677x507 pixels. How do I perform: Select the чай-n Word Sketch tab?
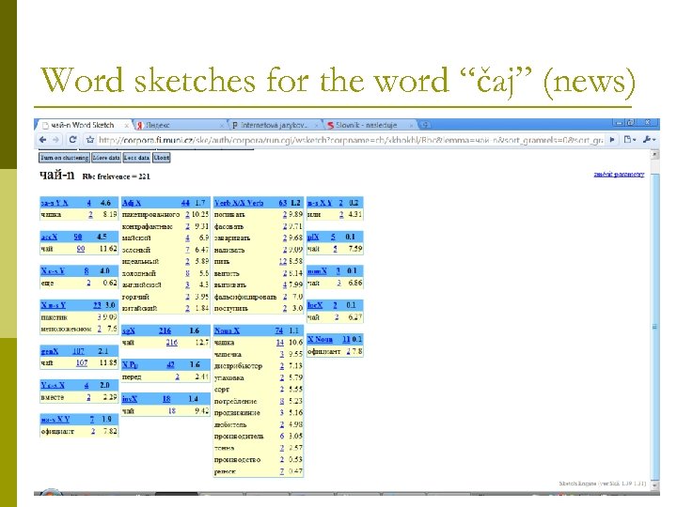[84, 125]
